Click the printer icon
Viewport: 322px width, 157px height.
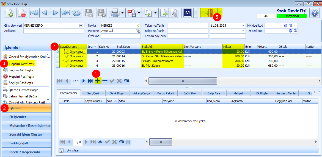(x=114, y=13)
